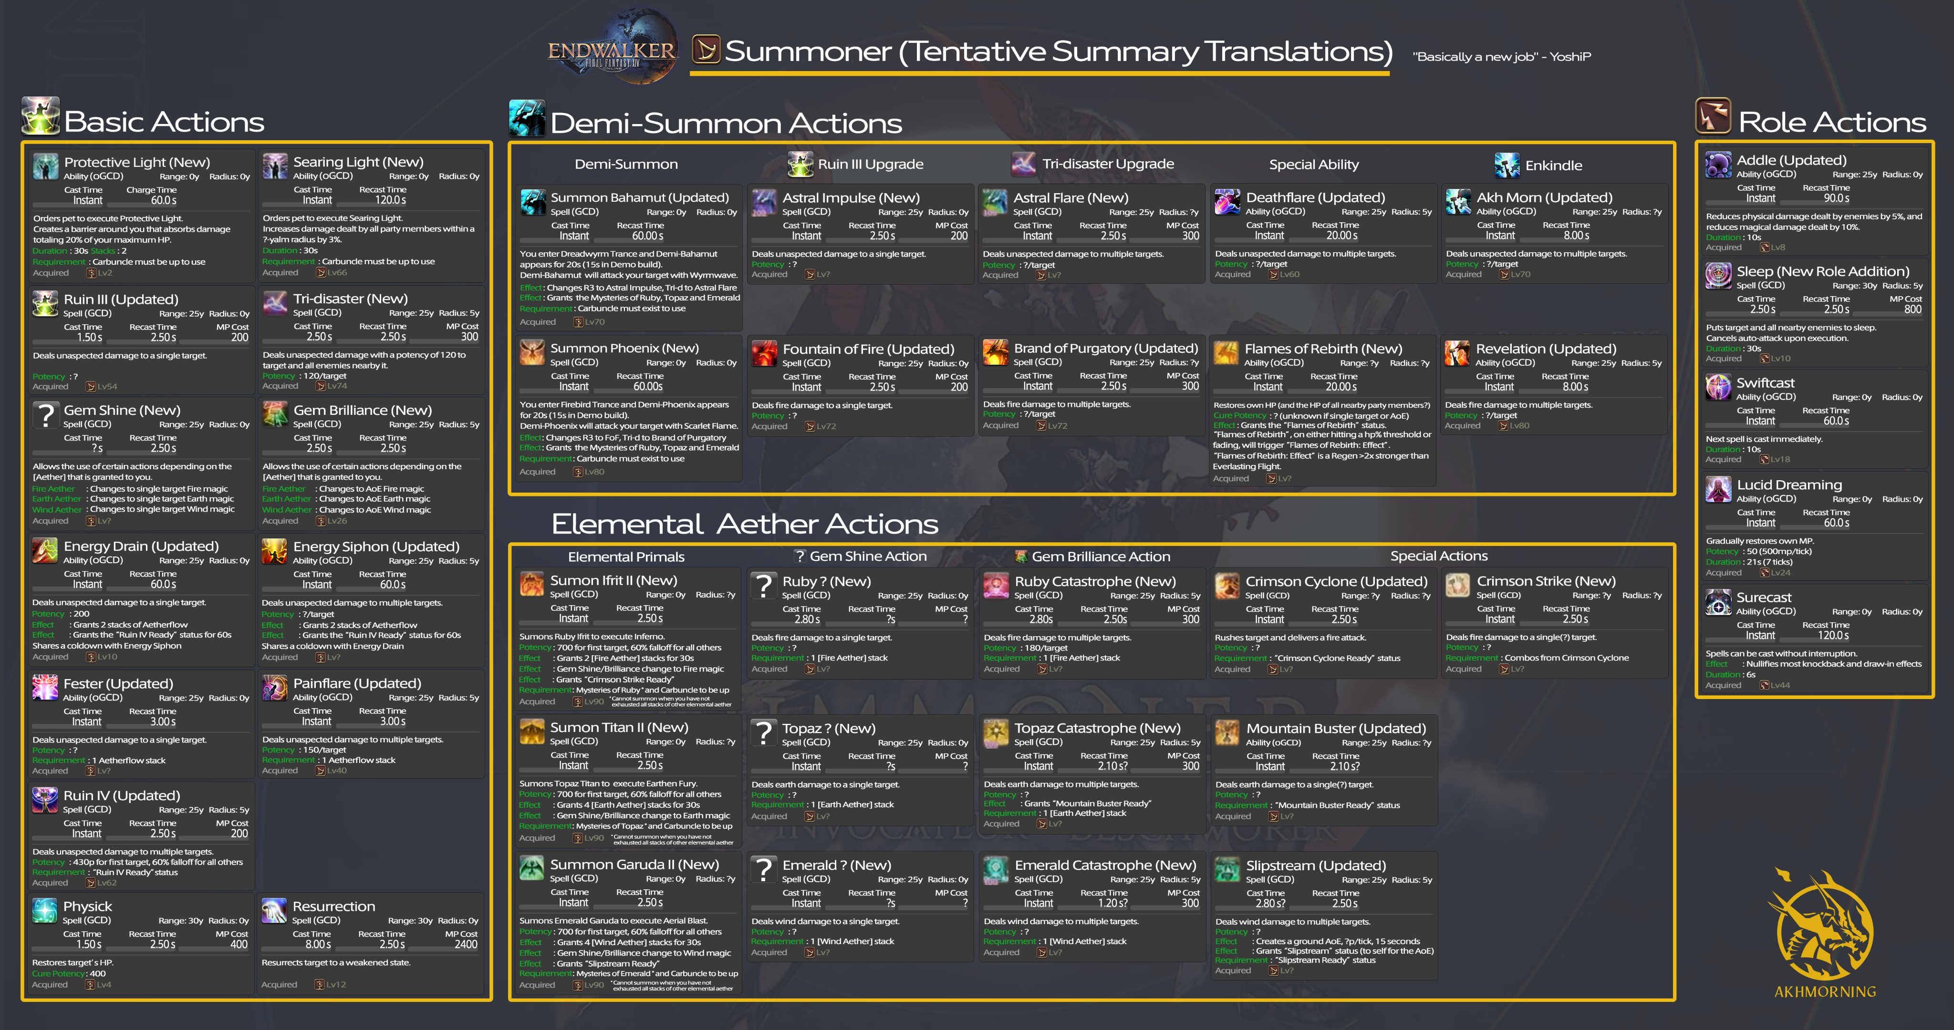The image size is (1954, 1030).
Task: Click the Flames of Rebirth icon
Action: (1226, 353)
